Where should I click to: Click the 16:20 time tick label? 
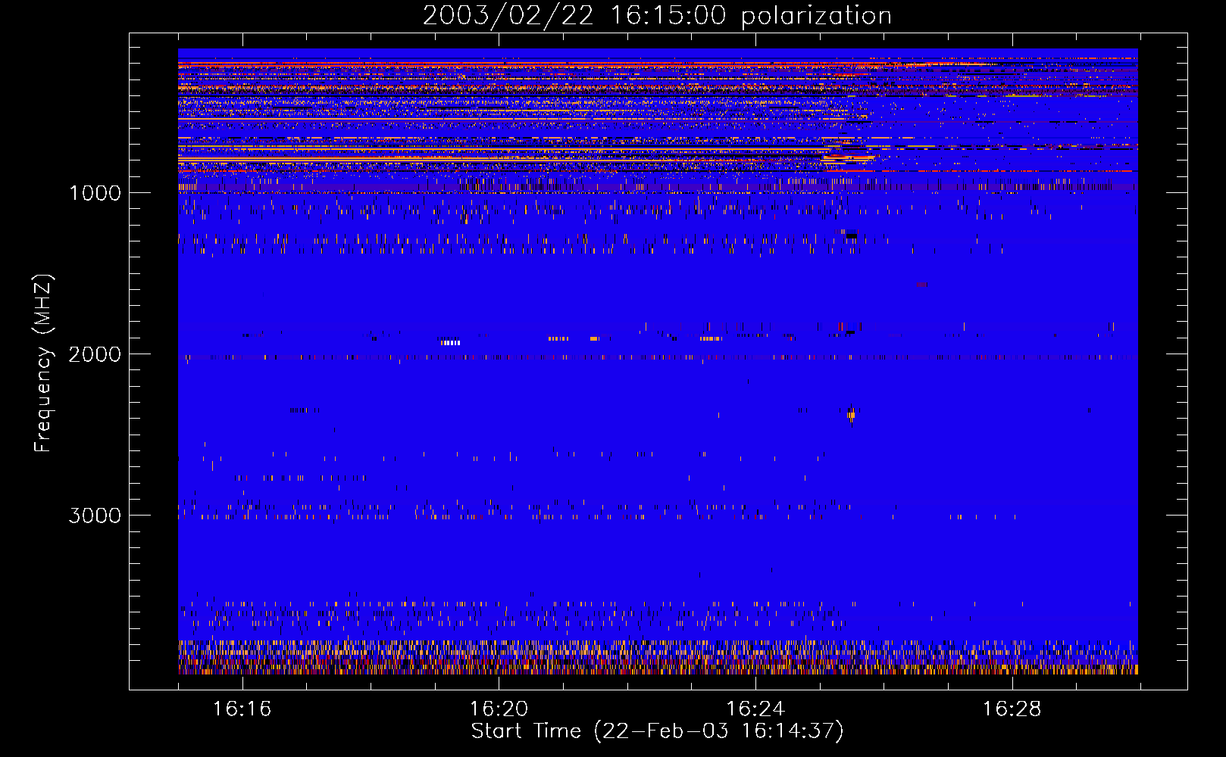499,709
